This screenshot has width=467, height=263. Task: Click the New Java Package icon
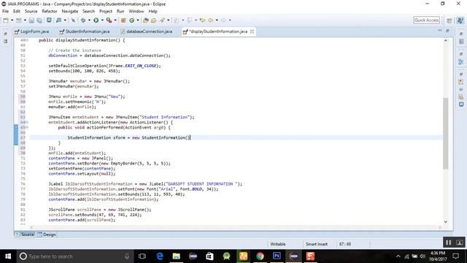pyautogui.click(x=123, y=20)
